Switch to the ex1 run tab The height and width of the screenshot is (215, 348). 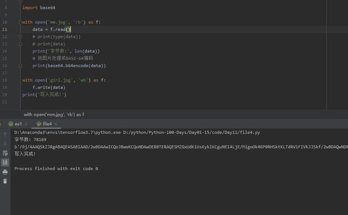[18, 124]
